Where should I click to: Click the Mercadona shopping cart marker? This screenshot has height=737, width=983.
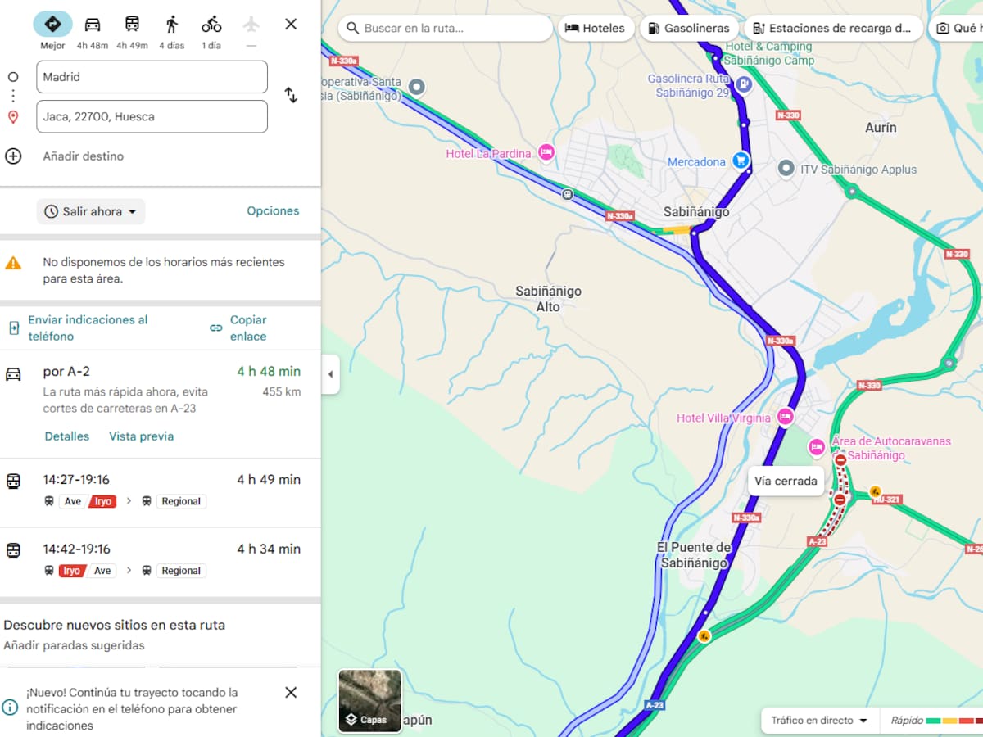pos(741,161)
